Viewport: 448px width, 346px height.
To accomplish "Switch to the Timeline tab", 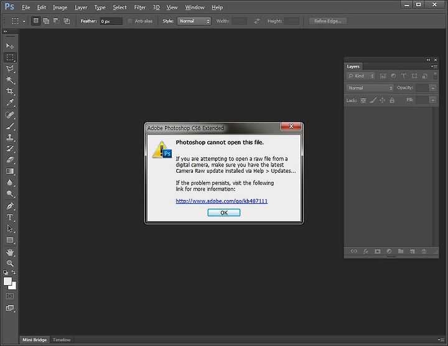I will (62, 340).
